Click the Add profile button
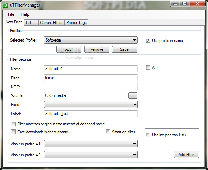The width and height of the screenshot is (208, 170). pyautogui.click(x=69, y=49)
